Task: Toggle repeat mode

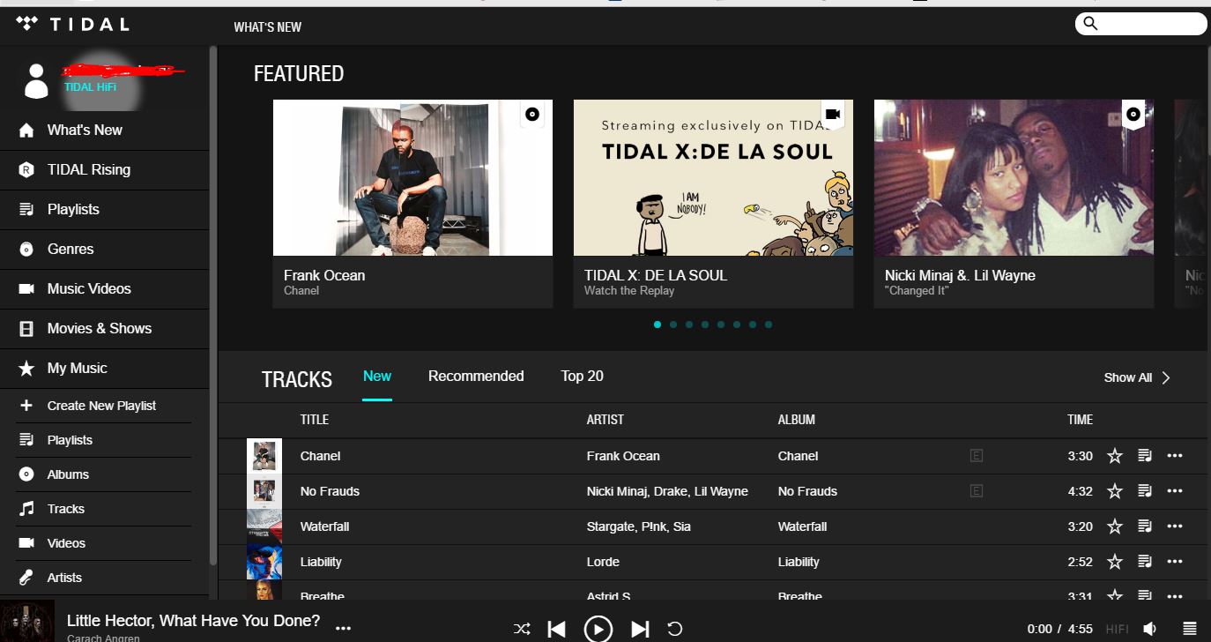Action: coord(675,629)
